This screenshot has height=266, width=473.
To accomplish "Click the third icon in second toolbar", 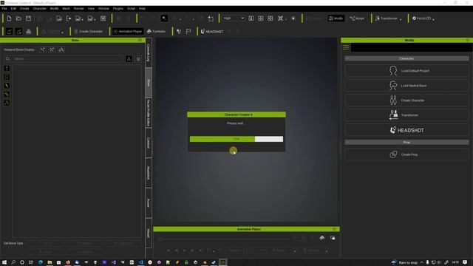I will pyautogui.click(x=28, y=31).
